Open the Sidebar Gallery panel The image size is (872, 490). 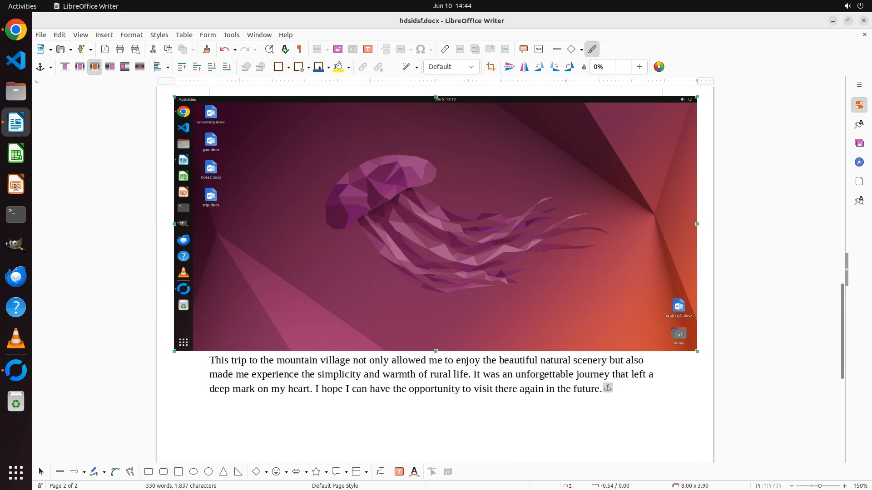859,143
